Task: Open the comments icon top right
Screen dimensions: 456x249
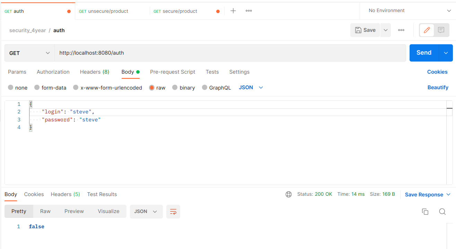Action: click(441, 30)
